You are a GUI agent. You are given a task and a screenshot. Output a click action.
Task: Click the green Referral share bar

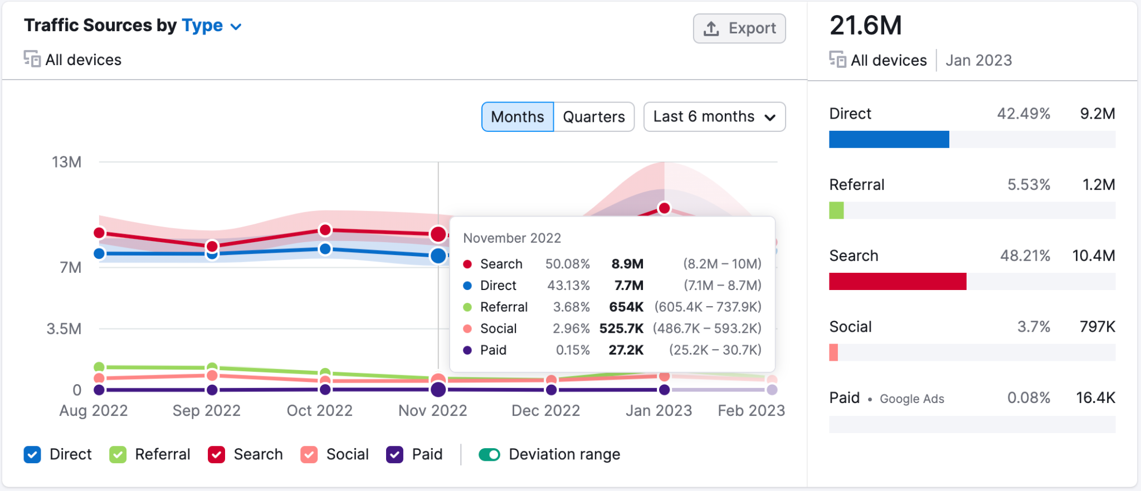point(836,210)
